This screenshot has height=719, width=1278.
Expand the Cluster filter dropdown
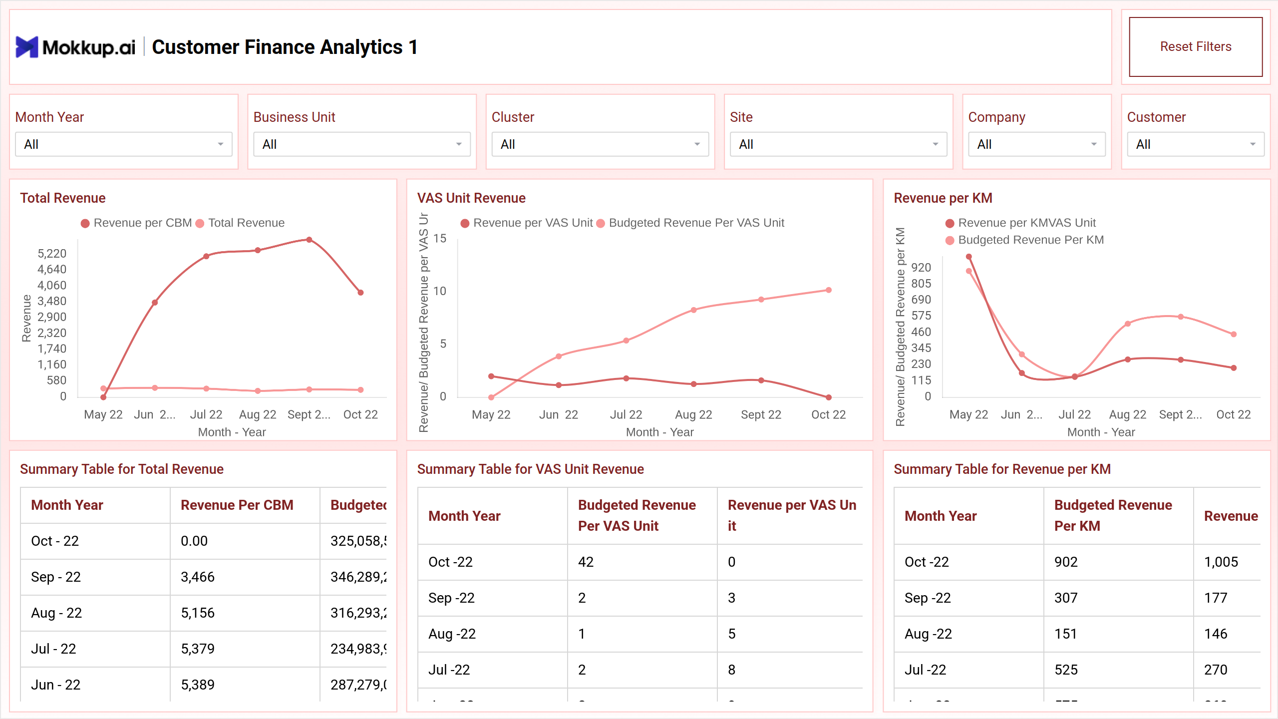coord(600,144)
